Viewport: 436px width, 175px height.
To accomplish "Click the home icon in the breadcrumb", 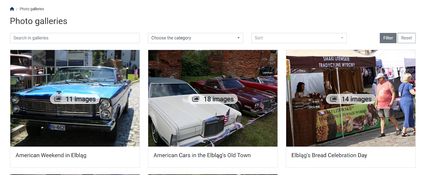I will pos(12,9).
